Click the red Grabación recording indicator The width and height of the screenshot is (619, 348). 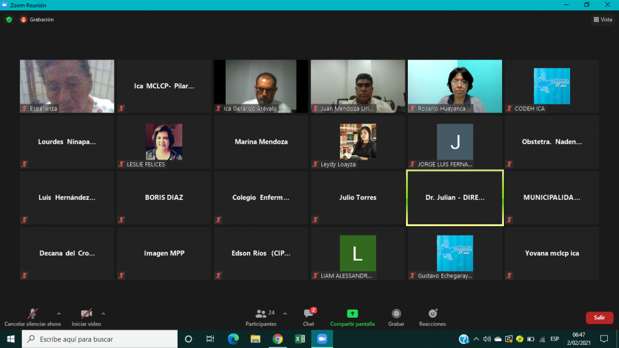pyautogui.click(x=24, y=20)
